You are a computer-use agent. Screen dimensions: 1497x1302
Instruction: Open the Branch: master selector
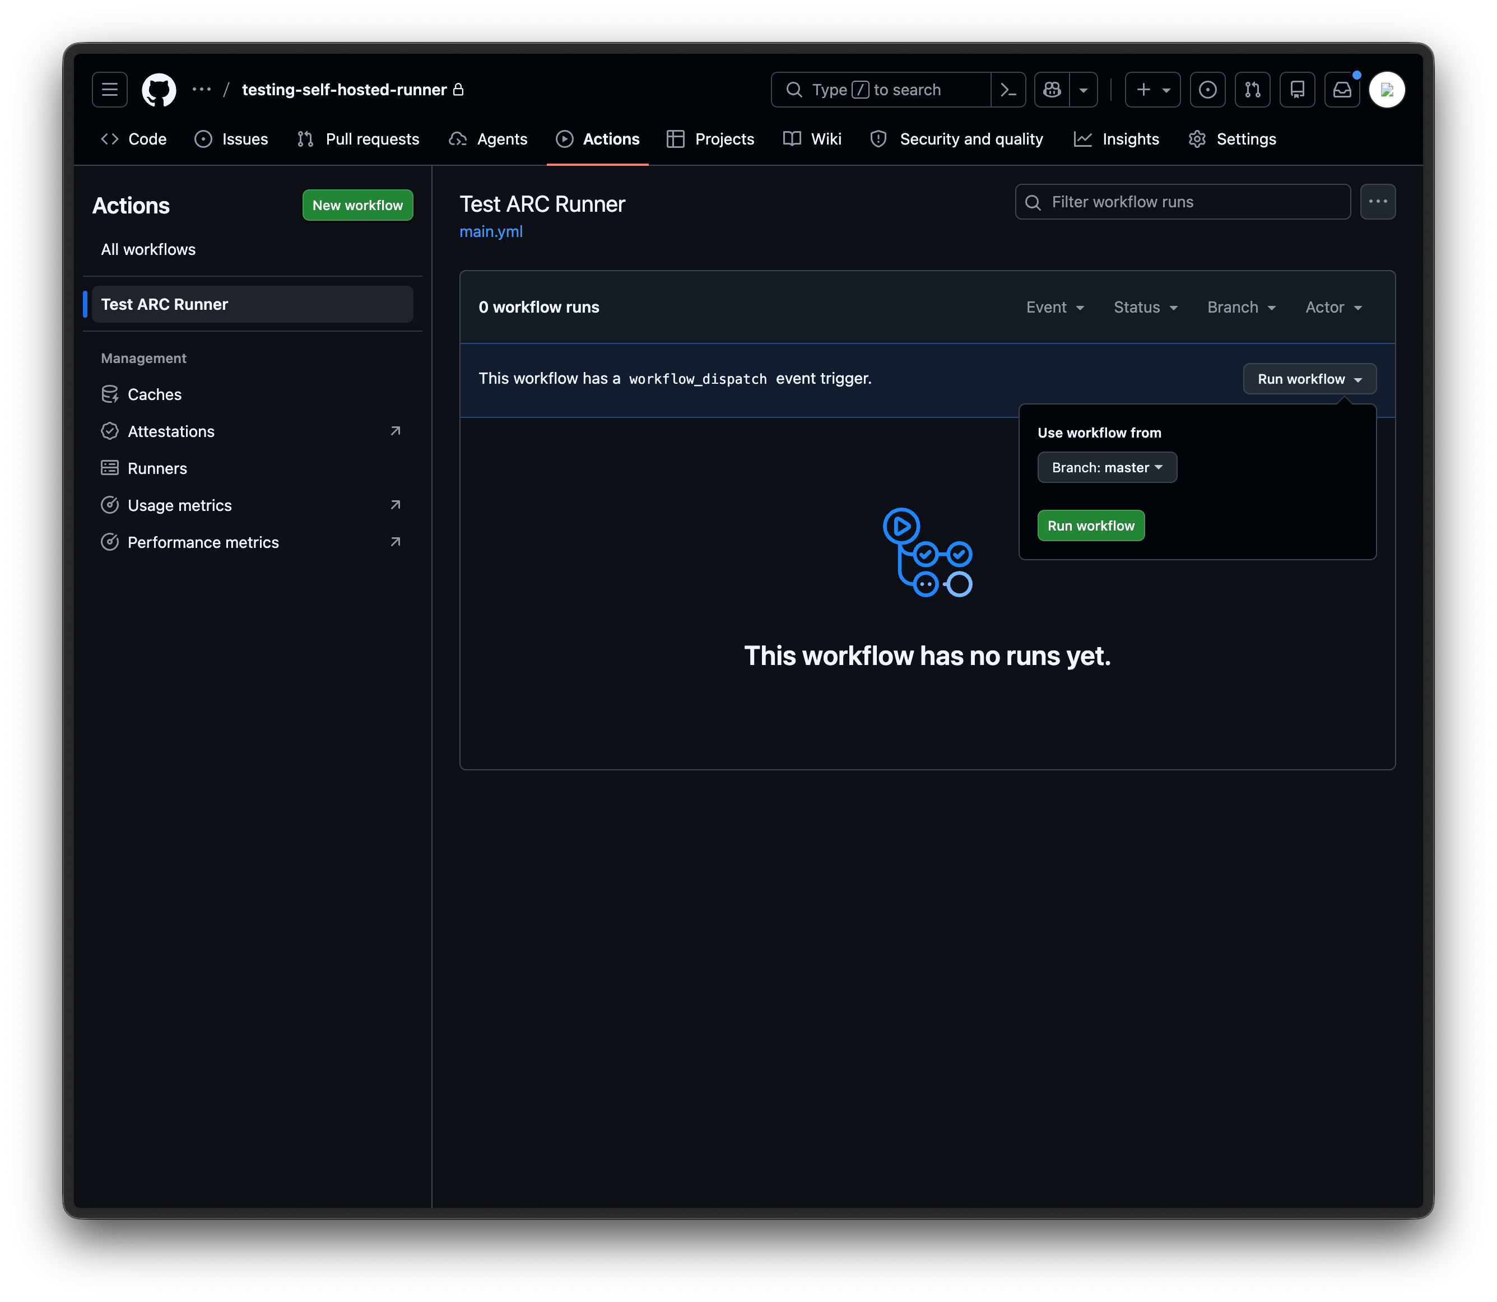(x=1108, y=468)
